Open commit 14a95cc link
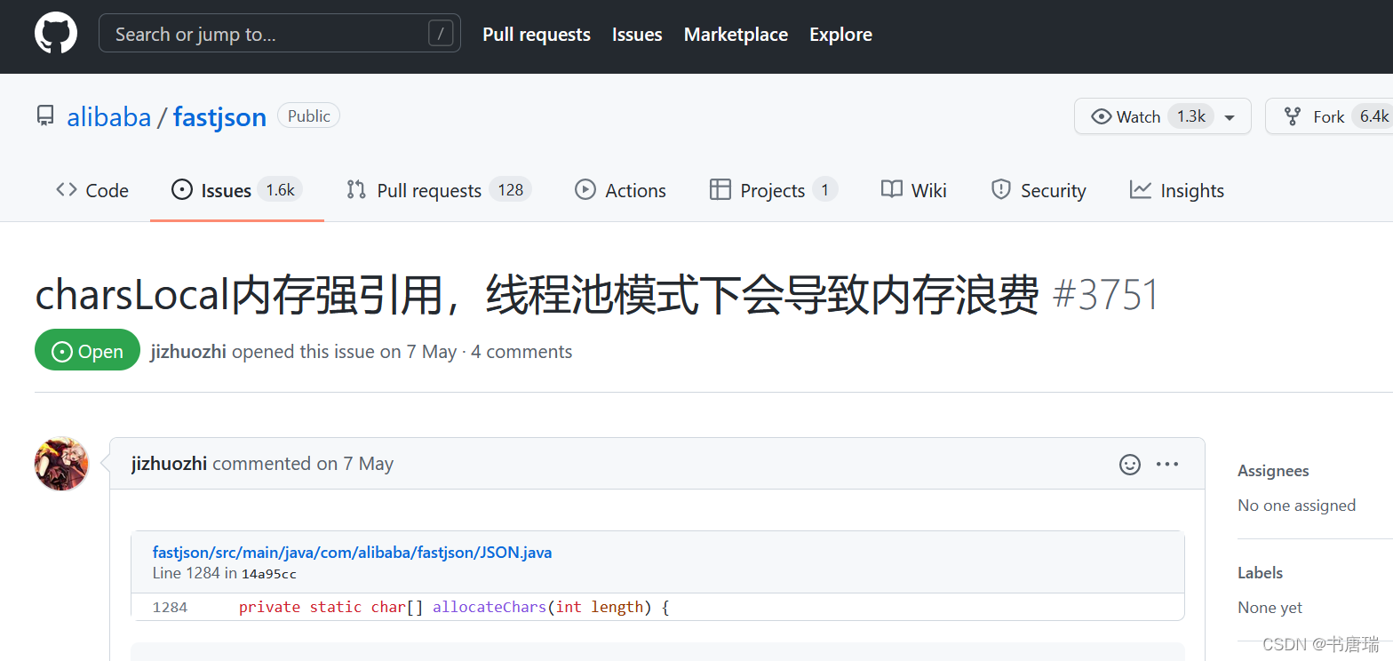The height and width of the screenshot is (661, 1393). pyautogui.click(x=269, y=574)
